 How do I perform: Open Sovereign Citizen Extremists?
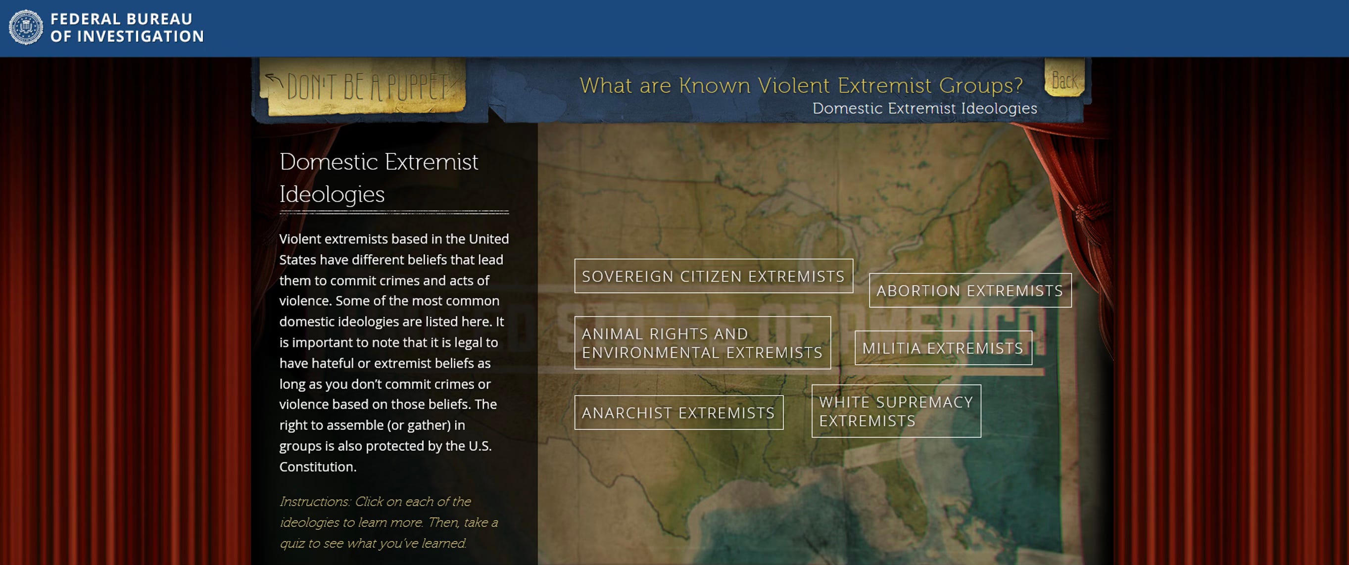click(713, 276)
